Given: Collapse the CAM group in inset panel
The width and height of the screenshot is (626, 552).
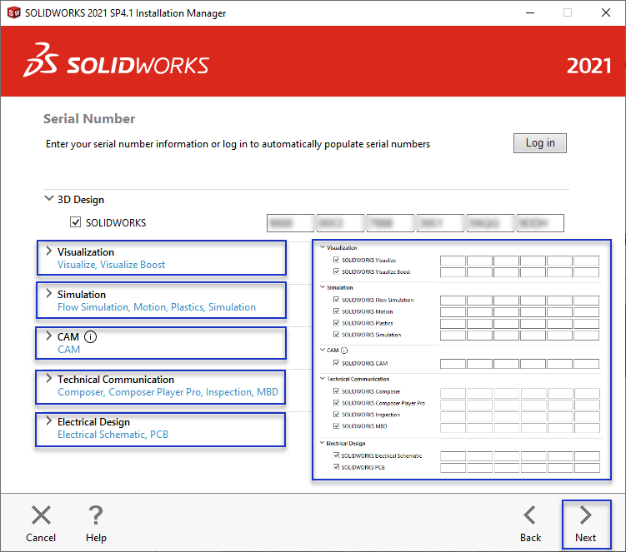Looking at the screenshot, I should (x=323, y=350).
